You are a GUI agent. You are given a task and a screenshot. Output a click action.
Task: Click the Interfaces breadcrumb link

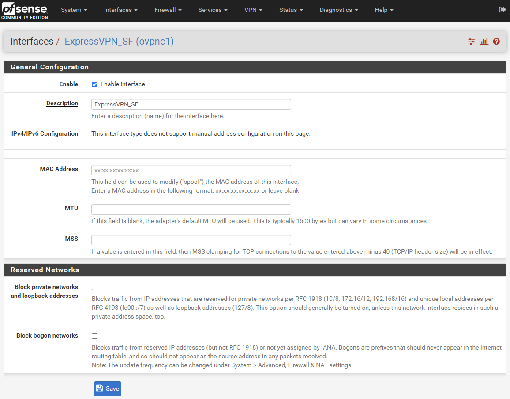[32, 42]
